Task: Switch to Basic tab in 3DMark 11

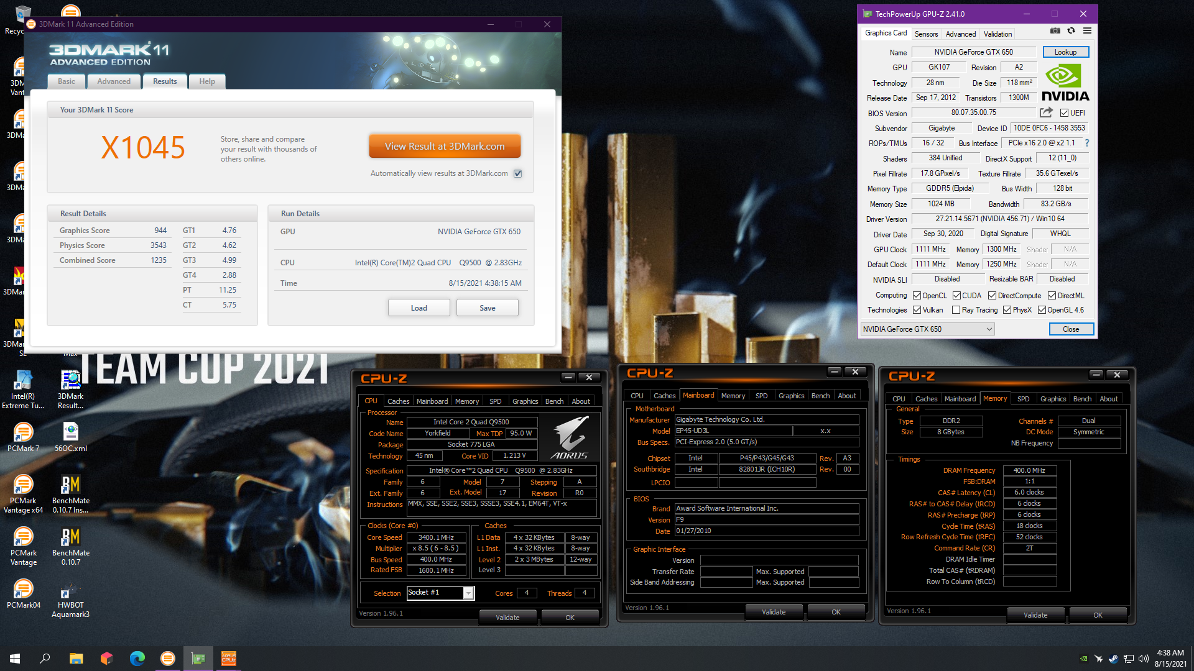Action: coord(66,81)
